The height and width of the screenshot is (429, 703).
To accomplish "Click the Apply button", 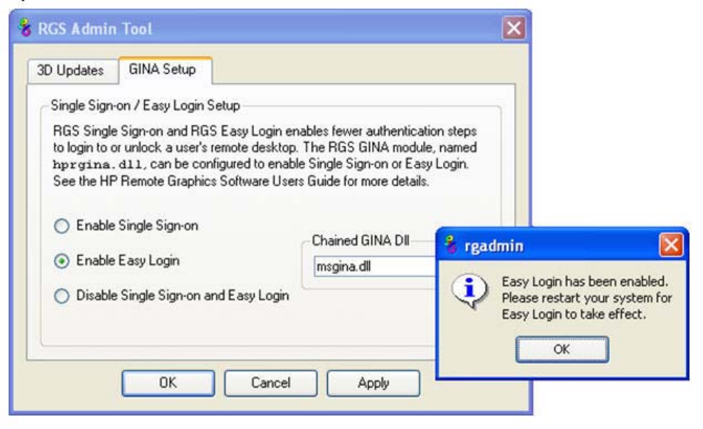I will click(x=374, y=382).
